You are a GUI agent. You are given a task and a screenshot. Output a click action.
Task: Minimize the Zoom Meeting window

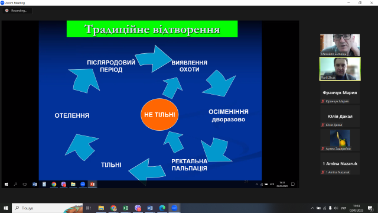pyautogui.click(x=348, y=3)
